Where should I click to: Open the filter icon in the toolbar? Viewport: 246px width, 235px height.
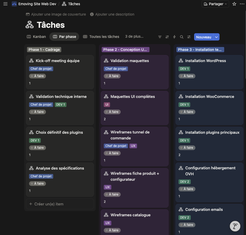click(160, 37)
